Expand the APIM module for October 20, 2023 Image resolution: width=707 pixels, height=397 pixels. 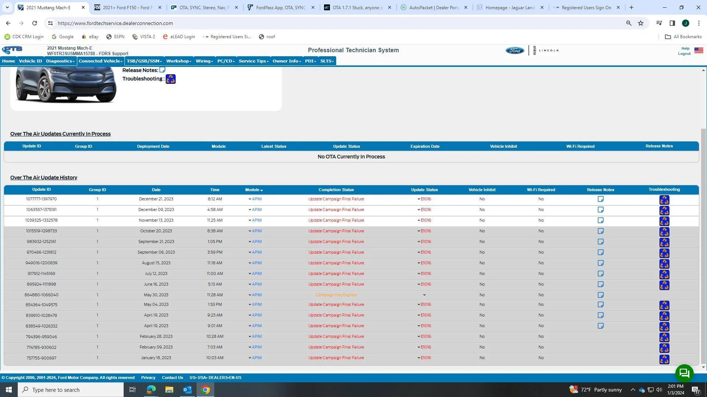coord(255,231)
